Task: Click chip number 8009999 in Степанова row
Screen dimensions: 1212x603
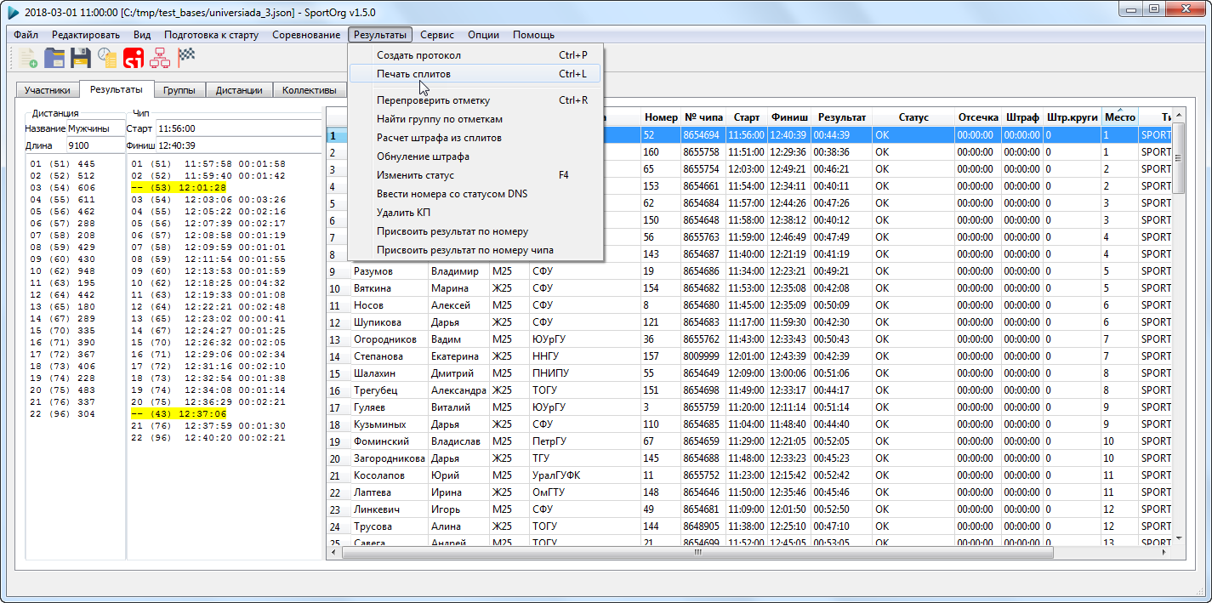Action: [x=703, y=356]
